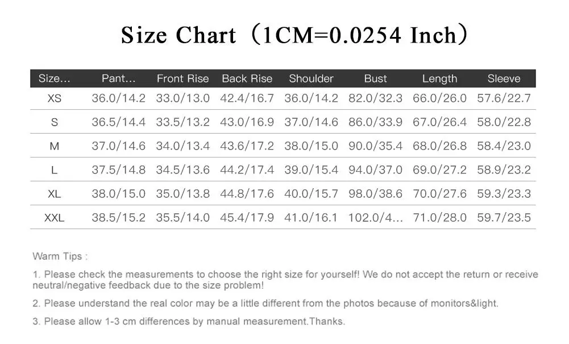569x344 pixels.
Task: Select the XS sleeve value 57.6/22.7
Action: (x=504, y=98)
